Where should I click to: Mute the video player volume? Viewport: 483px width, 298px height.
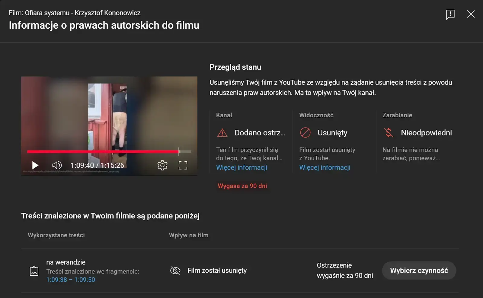[x=57, y=165]
